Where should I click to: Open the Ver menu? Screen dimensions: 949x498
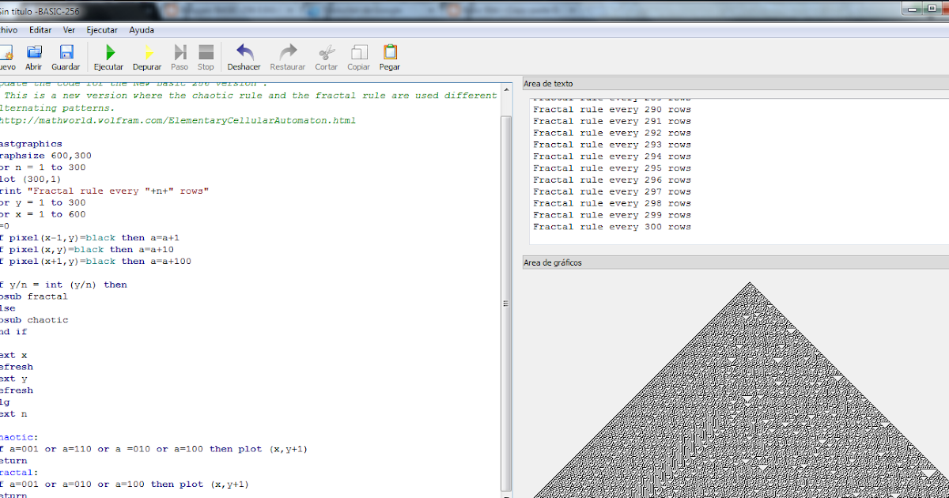[x=69, y=29]
